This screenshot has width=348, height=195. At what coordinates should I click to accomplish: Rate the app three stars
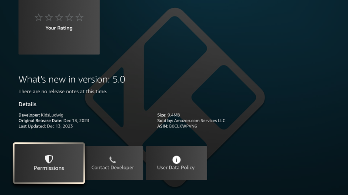[59, 17]
